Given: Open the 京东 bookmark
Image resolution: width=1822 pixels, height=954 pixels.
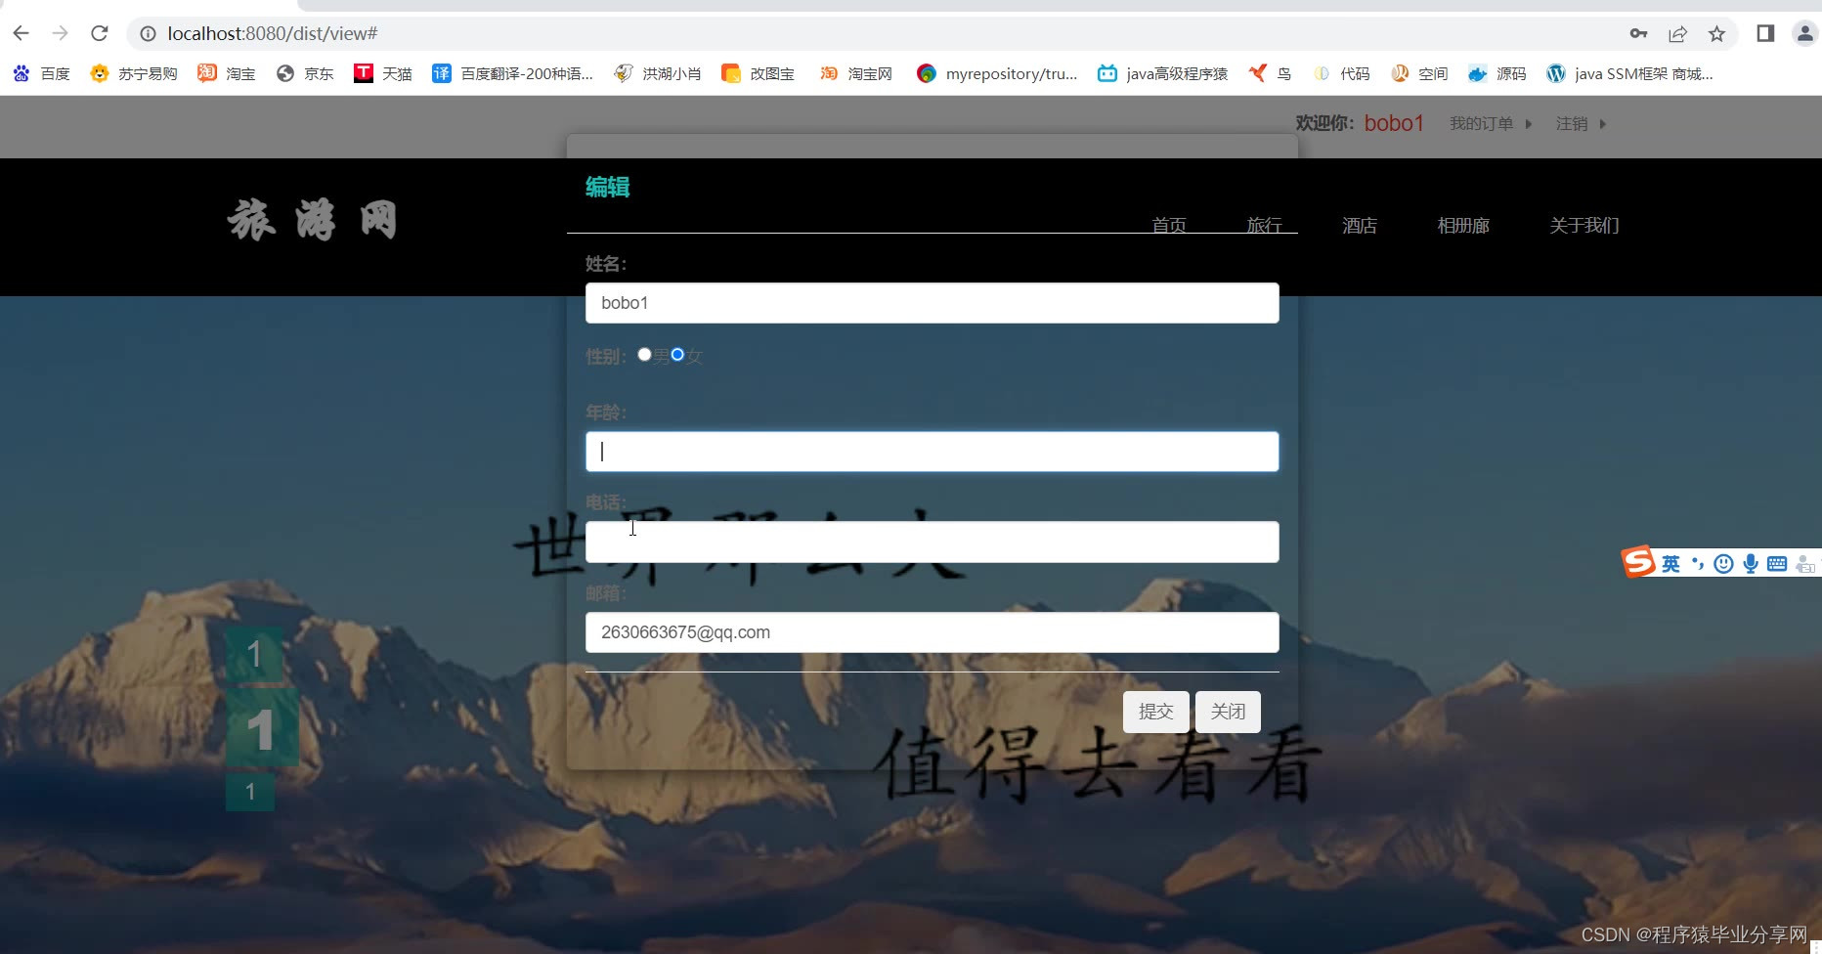Looking at the screenshot, I should point(305,73).
